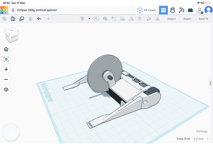The width and height of the screenshot is (213, 148).
Task: Click the Import button
Action: point(172,19)
